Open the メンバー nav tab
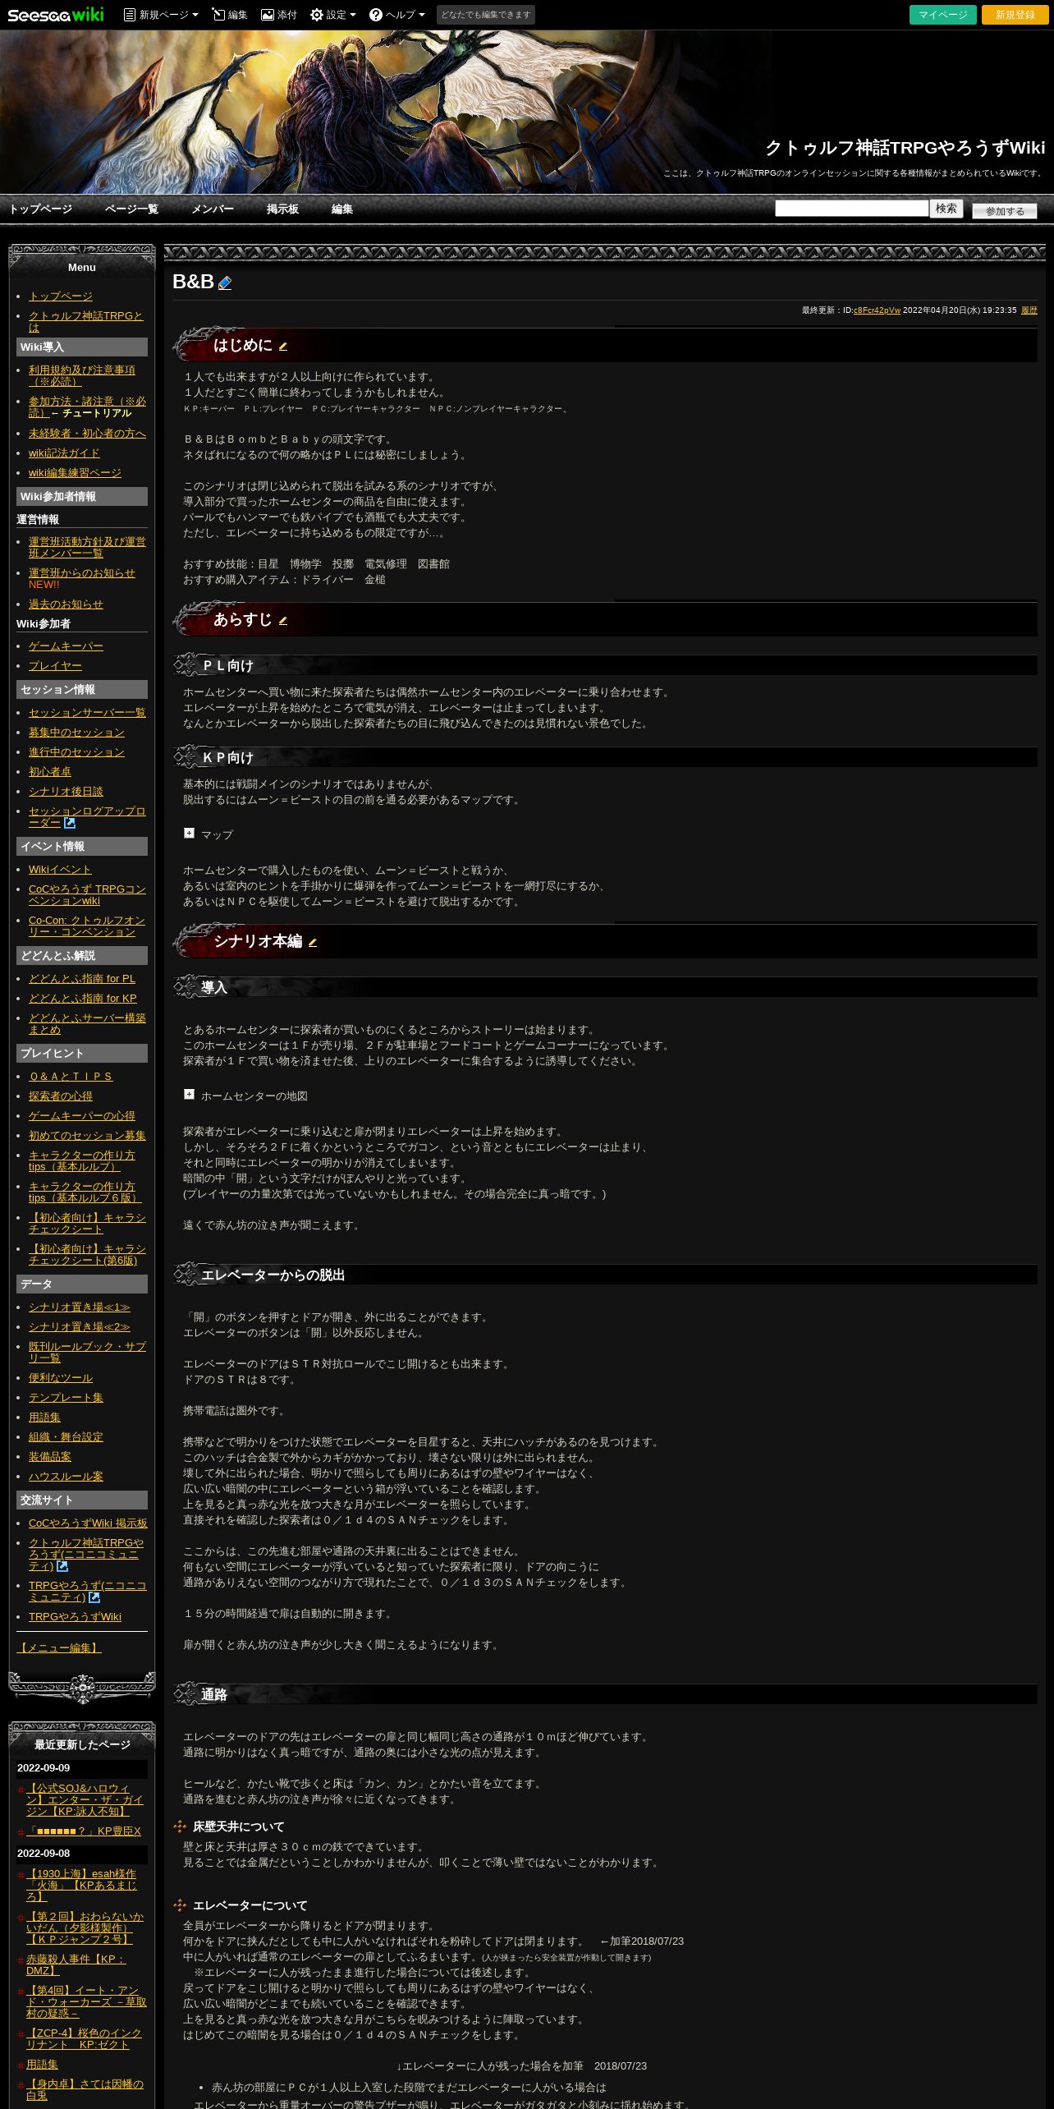Screen dimensions: 1054x2109 tap(213, 209)
